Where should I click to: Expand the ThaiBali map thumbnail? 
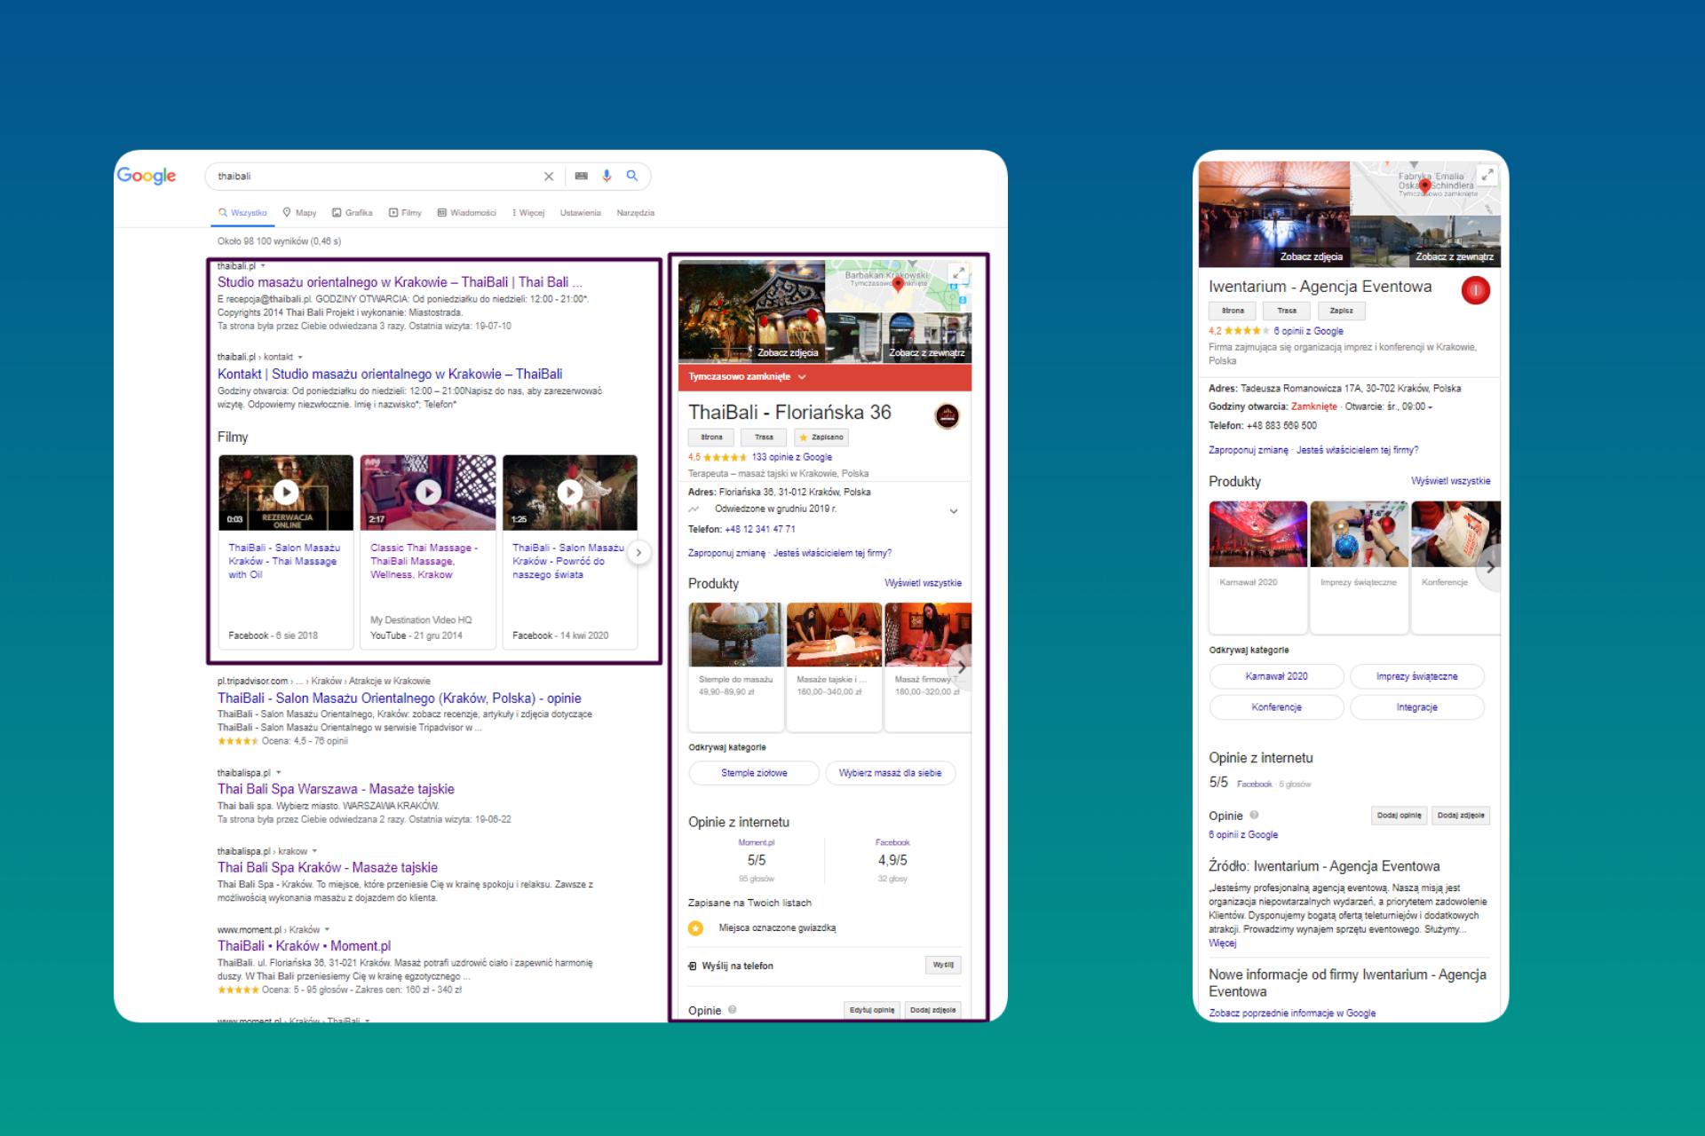(958, 274)
